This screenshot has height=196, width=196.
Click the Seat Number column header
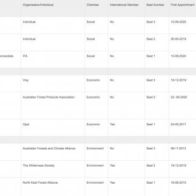coord(155,5)
